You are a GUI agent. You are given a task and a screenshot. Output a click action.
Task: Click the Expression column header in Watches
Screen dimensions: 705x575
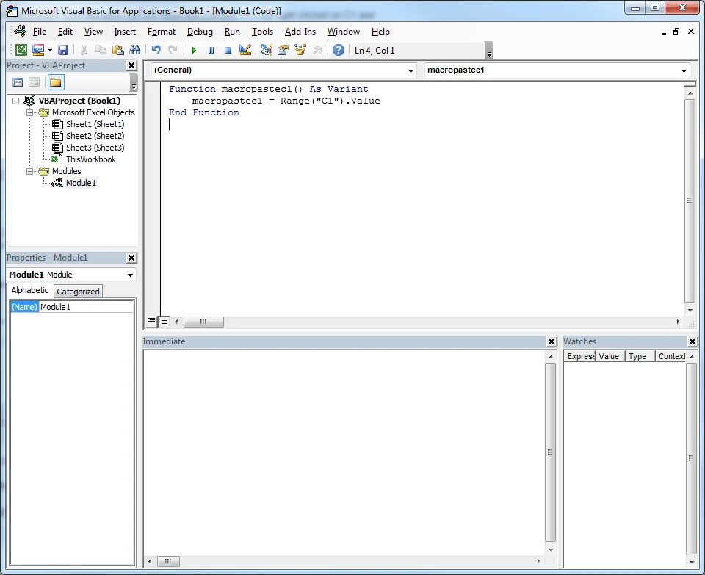(580, 356)
